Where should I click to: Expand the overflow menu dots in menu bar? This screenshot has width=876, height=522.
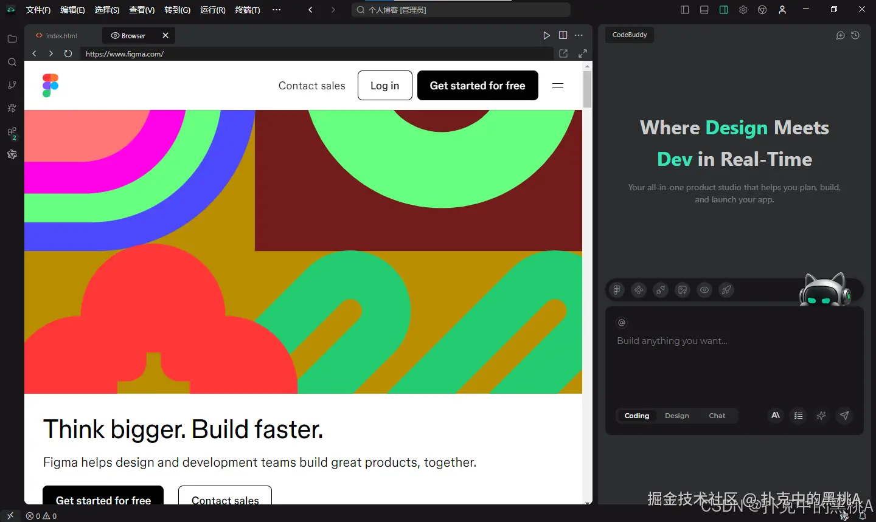pyautogui.click(x=277, y=10)
